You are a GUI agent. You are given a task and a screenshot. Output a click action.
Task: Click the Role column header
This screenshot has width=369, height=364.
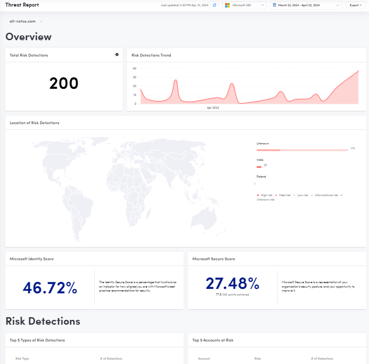coord(258,359)
